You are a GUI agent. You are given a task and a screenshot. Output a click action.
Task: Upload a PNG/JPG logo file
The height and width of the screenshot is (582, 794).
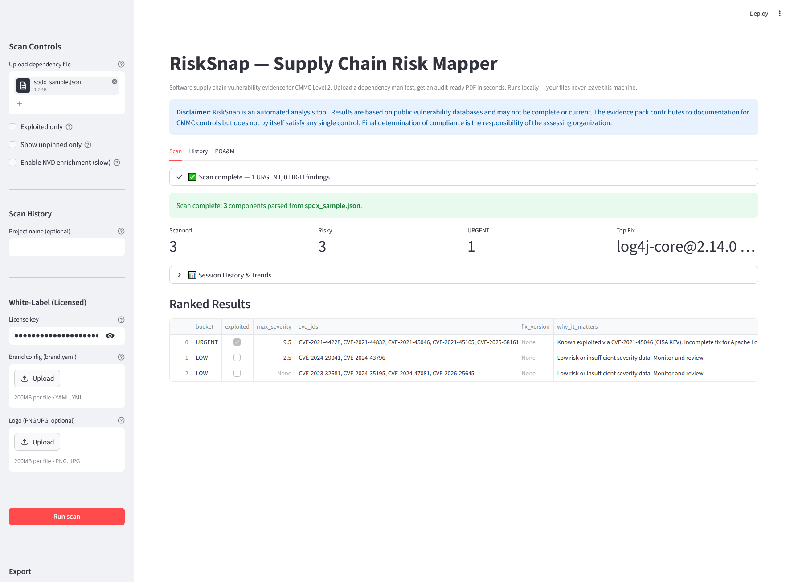point(37,442)
